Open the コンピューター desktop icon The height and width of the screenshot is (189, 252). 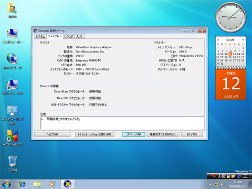(13, 36)
